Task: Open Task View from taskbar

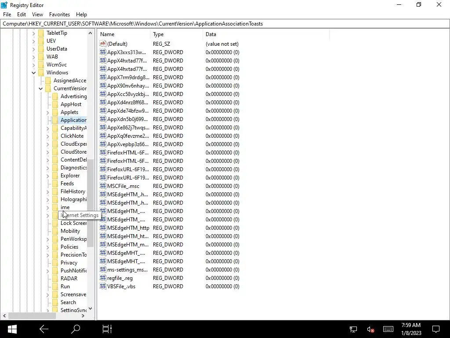Action: click(107, 329)
